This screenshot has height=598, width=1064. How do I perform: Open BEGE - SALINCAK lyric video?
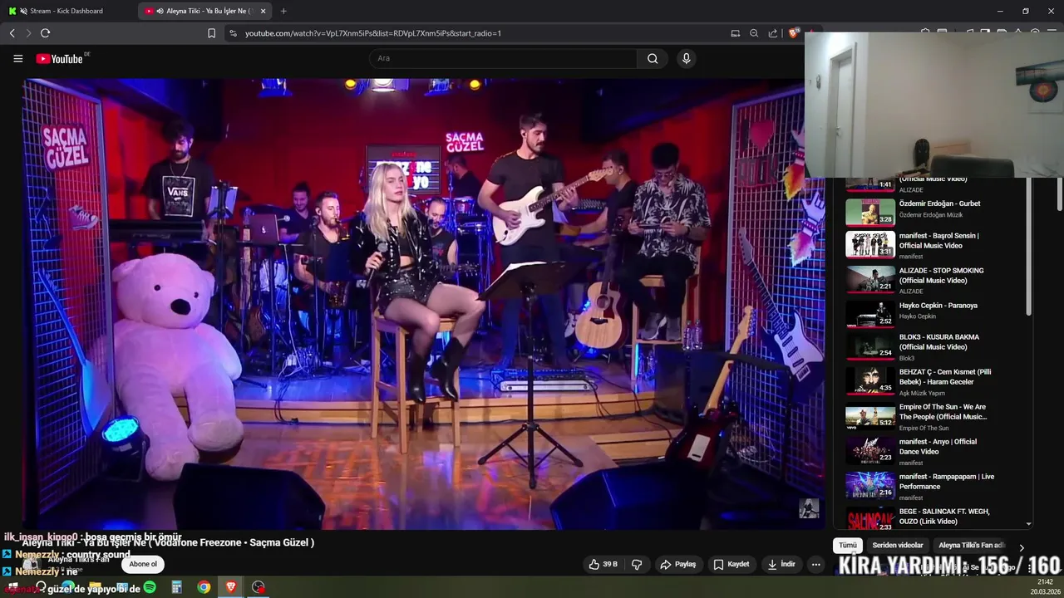pos(944,516)
